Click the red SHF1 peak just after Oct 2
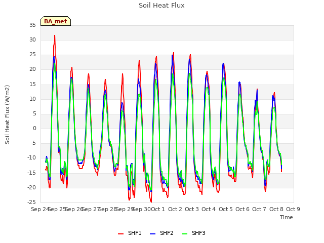The image size is (324, 243). coord(174,53)
